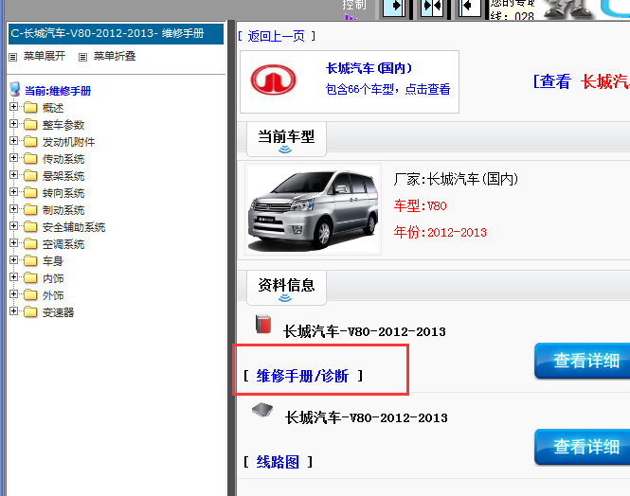Expand the 发动机附件 tree node
Screen dimensions: 630x496
13,141
